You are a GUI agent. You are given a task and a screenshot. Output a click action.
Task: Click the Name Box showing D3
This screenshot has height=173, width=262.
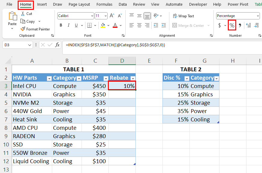[15, 45]
